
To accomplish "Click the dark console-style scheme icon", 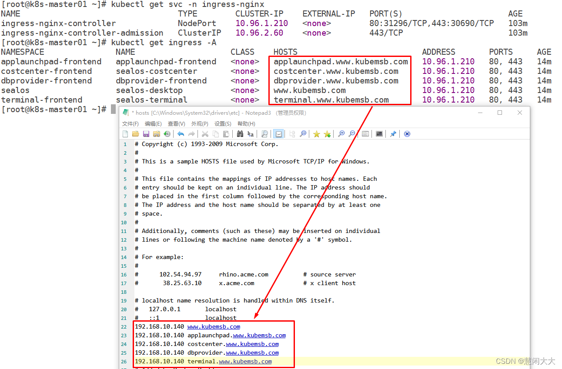I will coord(379,134).
